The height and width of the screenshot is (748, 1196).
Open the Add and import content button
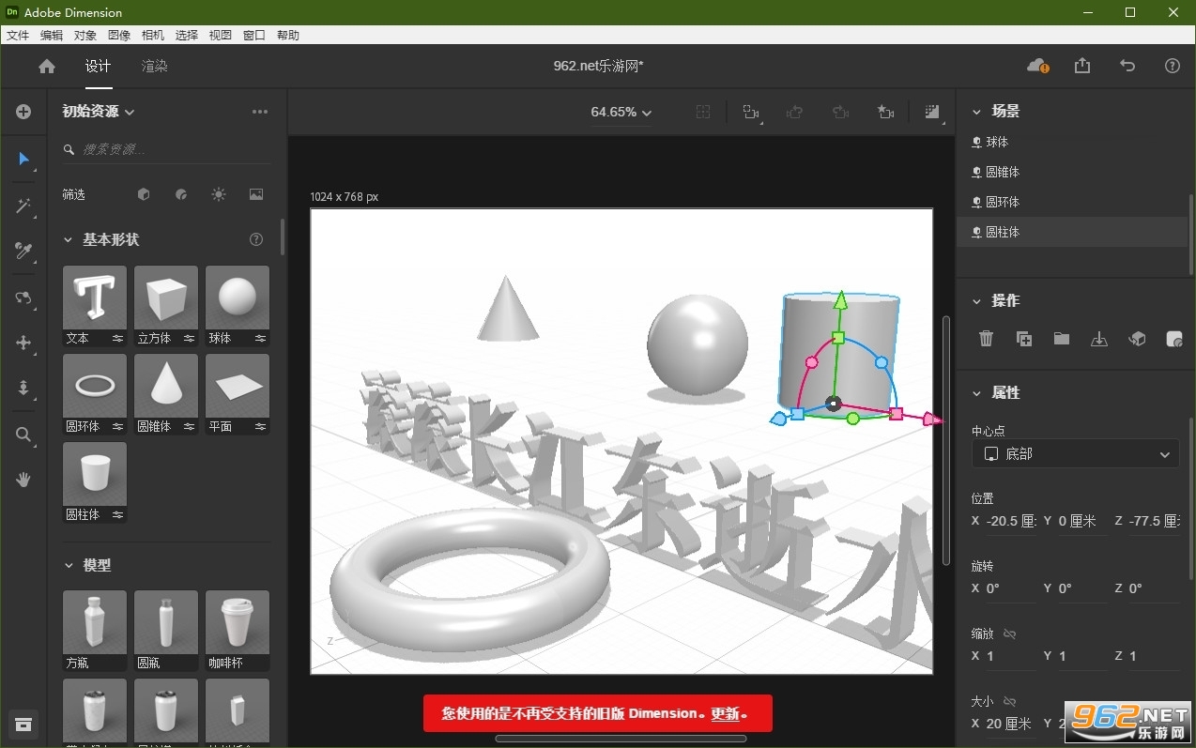[23, 112]
